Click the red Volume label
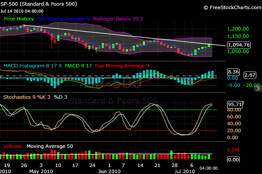Viewport: 262px width, 174px height. tap(13, 146)
